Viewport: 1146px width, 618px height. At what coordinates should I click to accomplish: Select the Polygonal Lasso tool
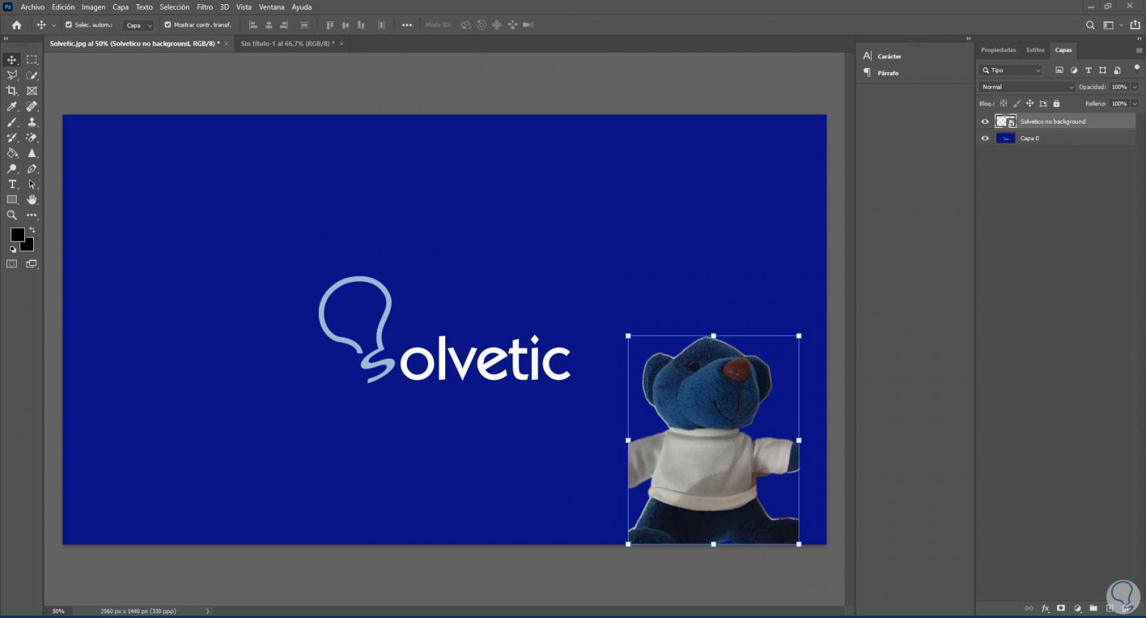pyautogui.click(x=12, y=75)
